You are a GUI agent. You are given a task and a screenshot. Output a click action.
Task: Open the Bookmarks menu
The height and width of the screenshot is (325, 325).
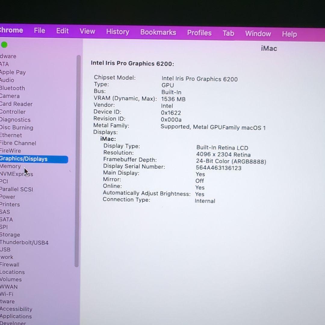[x=158, y=32]
